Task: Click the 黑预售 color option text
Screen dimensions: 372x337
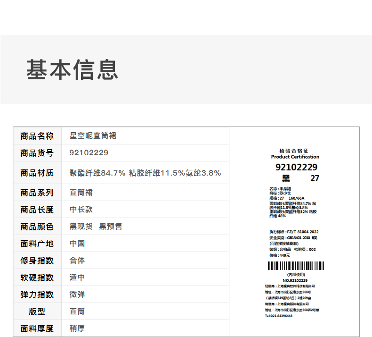Action: coord(110,227)
